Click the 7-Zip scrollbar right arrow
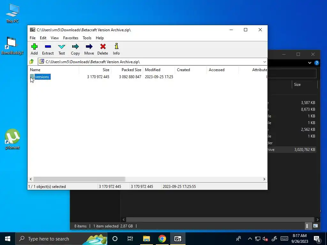Screen dimensions: 327x245 (264, 179)
